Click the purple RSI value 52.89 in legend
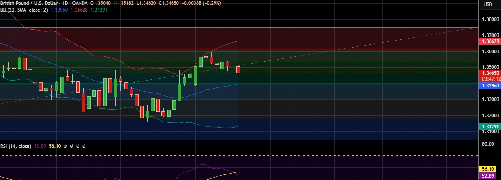The height and width of the screenshot is (180, 501). (x=40, y=146)
